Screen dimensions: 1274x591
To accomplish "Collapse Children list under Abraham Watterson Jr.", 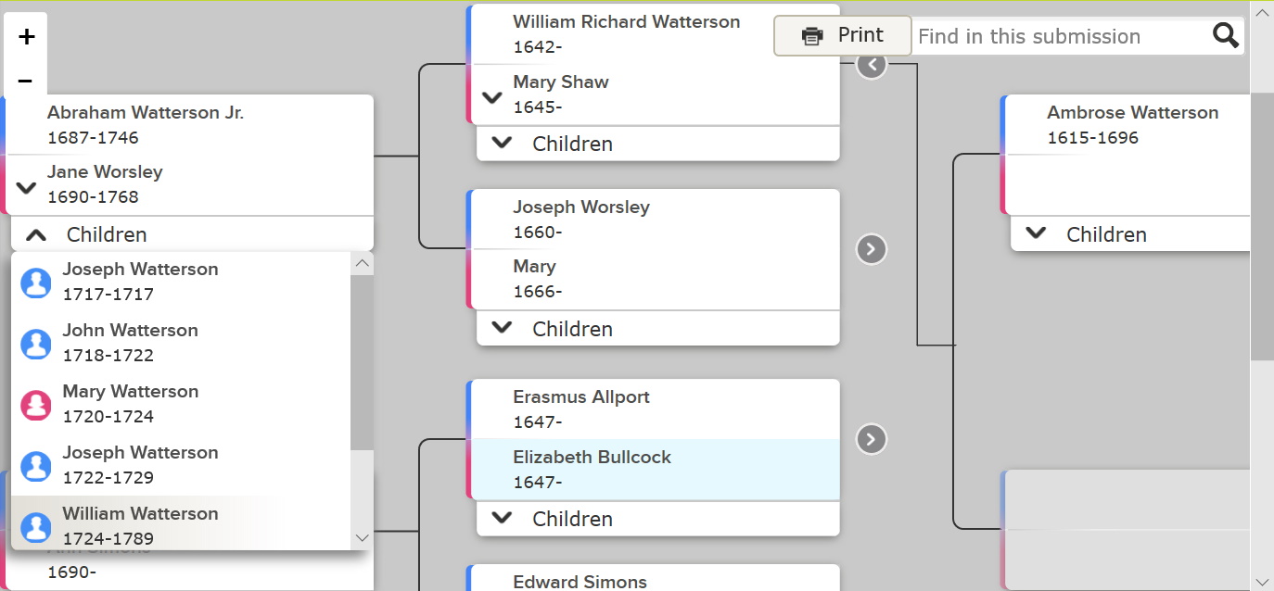I will point(36,235).
